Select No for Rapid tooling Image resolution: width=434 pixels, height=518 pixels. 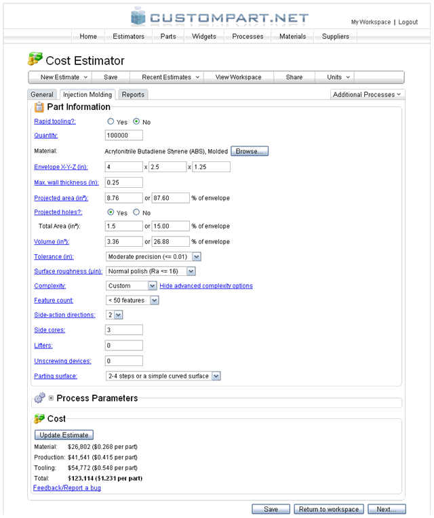point(136,121)
